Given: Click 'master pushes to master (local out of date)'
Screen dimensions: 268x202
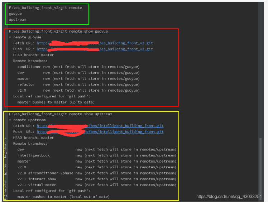Looking at the screenshot, I should pyautogui.click(x=63, y=197).
